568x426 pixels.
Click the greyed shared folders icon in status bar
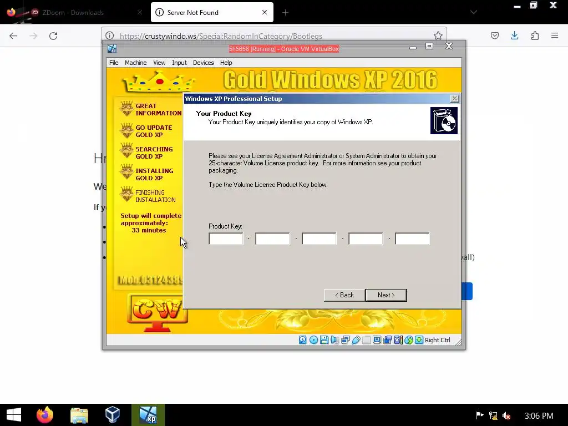(366, 340)
